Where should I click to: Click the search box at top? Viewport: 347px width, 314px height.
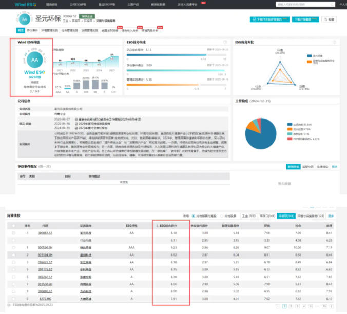[x=295, y=4]
